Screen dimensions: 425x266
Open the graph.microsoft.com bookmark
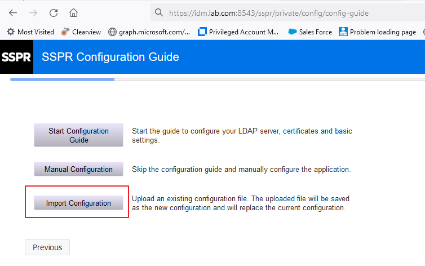[x=149, y=32]
